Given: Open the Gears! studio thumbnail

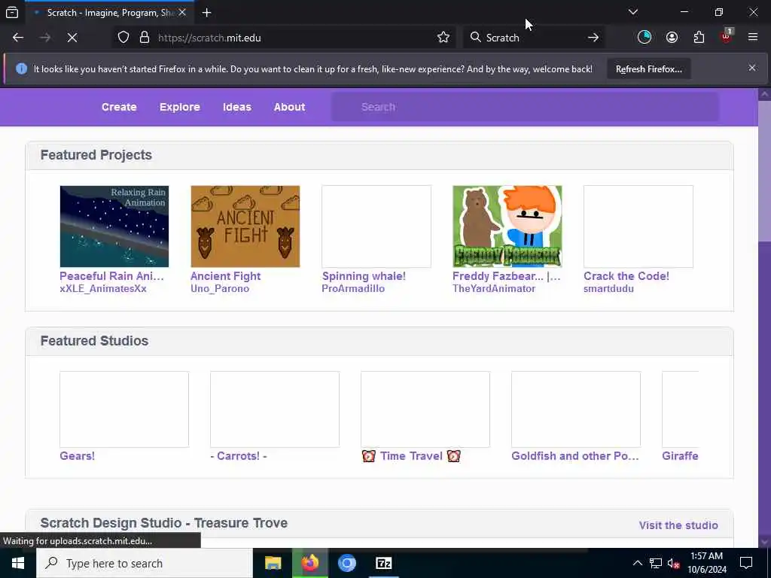Looking at the screenshot, I should tap(124, 409).
